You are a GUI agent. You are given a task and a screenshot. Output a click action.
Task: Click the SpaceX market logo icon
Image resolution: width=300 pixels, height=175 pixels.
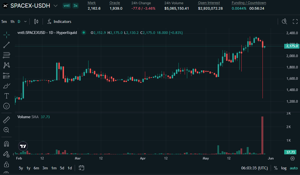(x=5, y=6)
